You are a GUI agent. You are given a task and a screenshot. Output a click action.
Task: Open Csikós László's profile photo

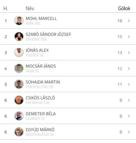click(x=19, y=100)
